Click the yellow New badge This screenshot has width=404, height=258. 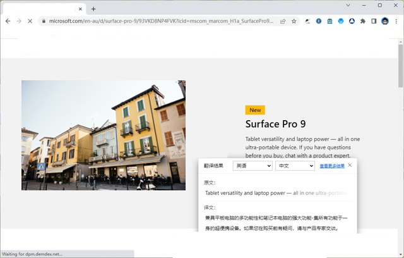click(x=255, y=110)
